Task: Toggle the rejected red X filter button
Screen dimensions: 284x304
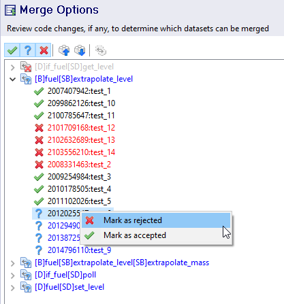Action: point(44,50)
